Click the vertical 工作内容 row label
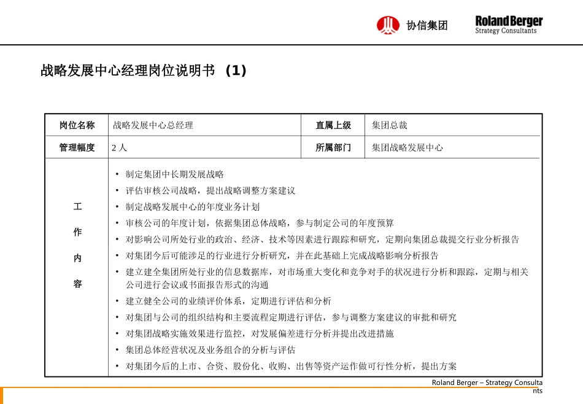Viewport: 583px width, 404px height. [x=77, y=246]
